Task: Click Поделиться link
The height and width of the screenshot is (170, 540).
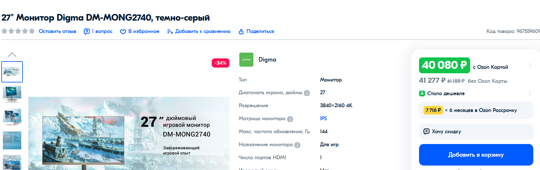Action: click(x=260, y=31)
